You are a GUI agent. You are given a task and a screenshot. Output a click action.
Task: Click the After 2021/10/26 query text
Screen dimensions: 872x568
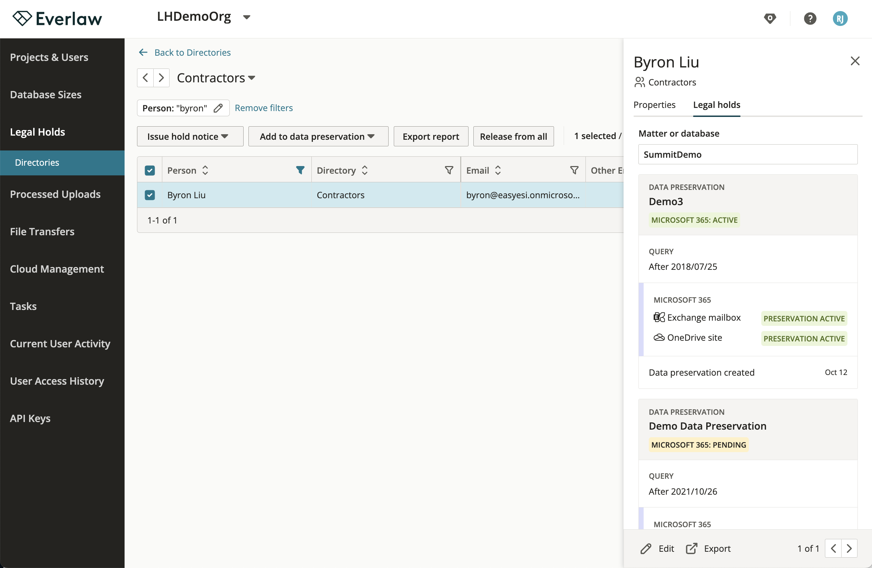[x=683, y=491]
